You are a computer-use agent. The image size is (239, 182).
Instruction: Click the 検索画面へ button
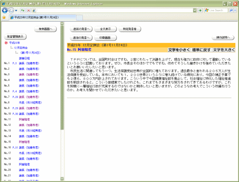[45, 29]
